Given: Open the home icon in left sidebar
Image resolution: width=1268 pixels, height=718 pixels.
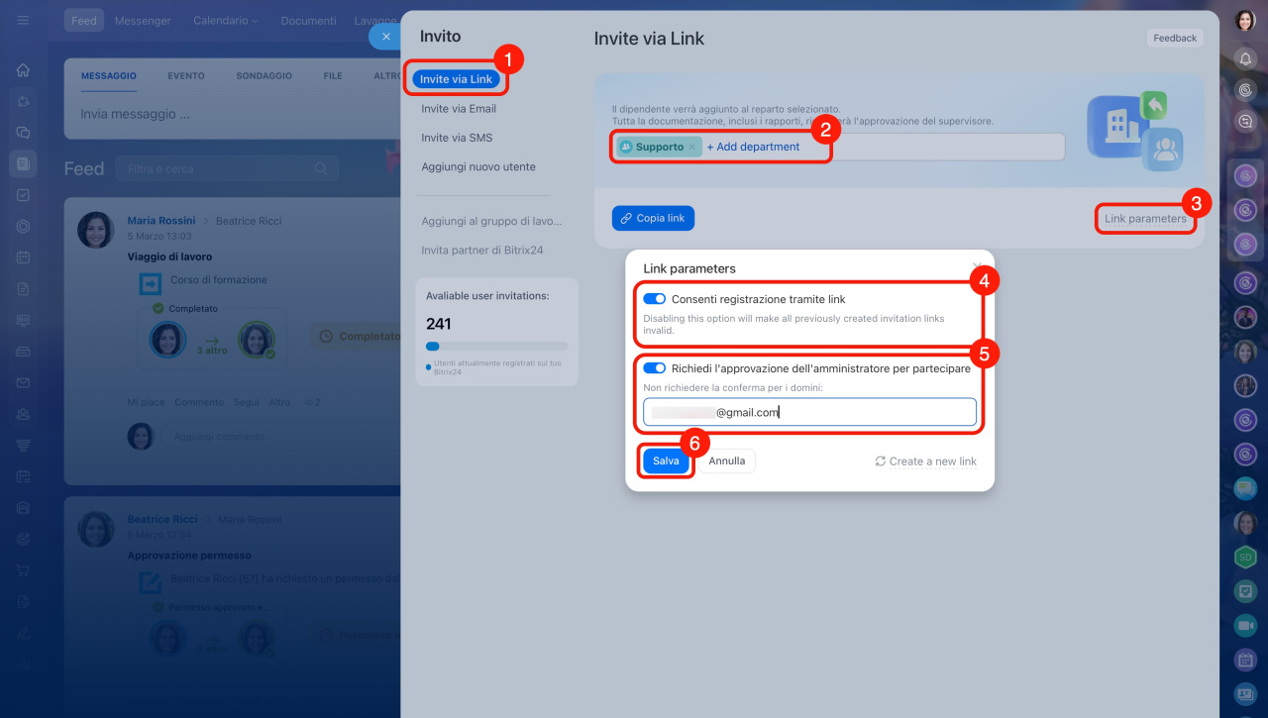Looking at the screenshot, I should (23, 70).
